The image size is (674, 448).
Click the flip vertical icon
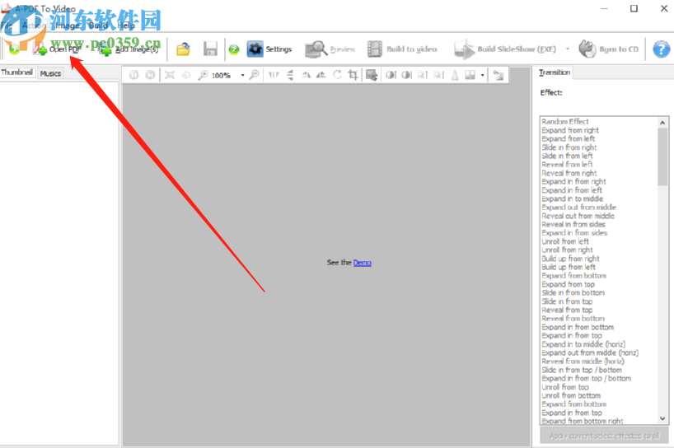(290, 75)
